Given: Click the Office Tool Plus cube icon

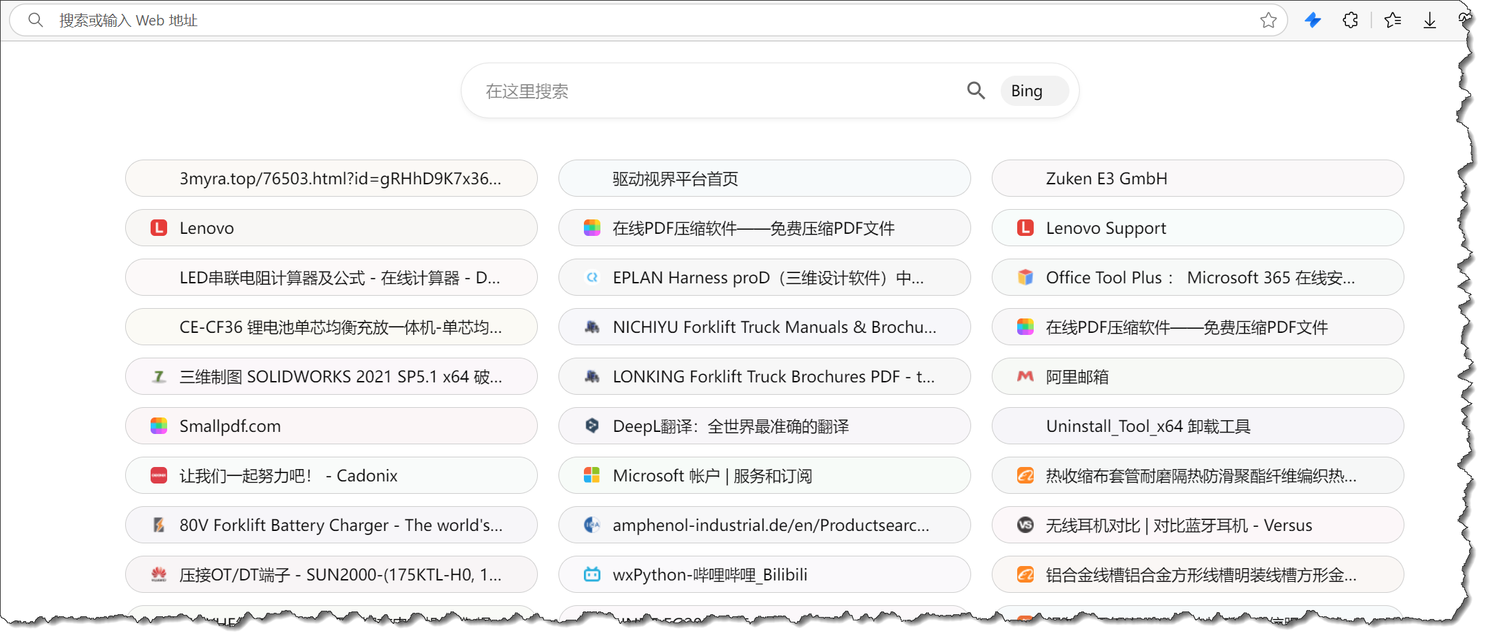Looking at the screenshot, I should pos(1025,277).
